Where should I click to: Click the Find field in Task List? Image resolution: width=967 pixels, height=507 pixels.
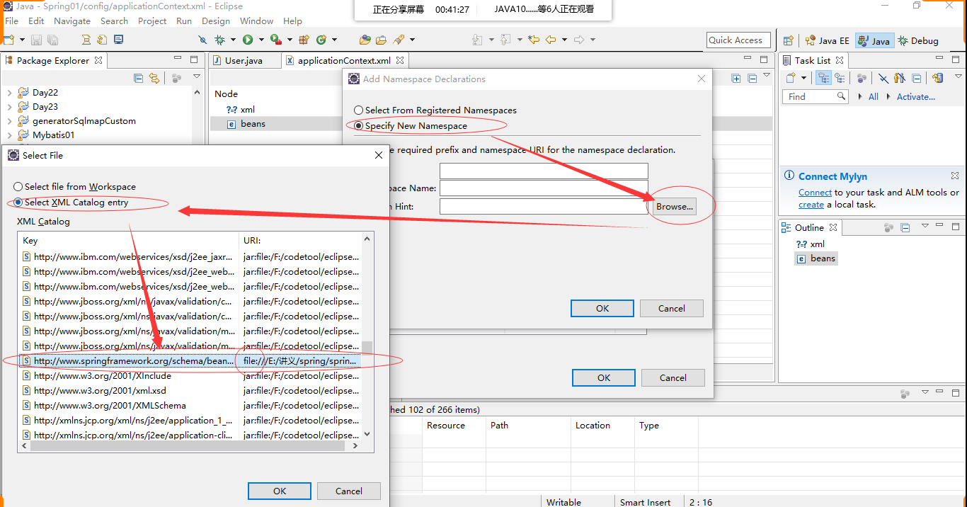tap(816, 97)
